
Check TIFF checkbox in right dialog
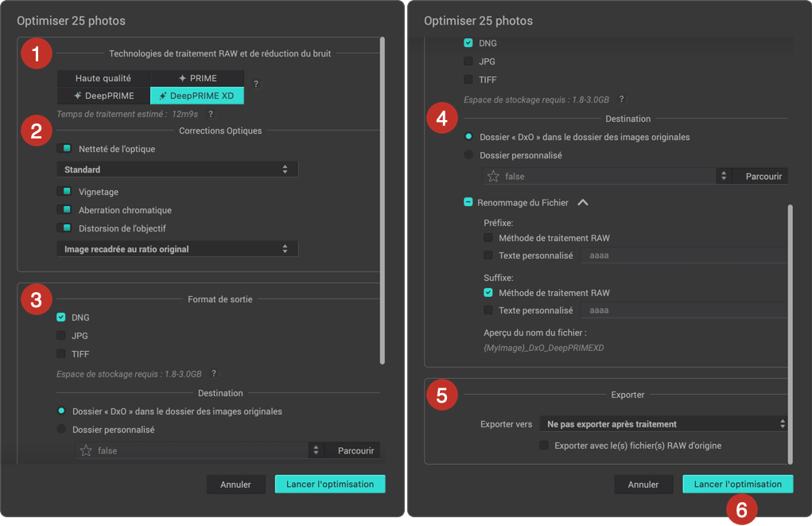[468, 80]
